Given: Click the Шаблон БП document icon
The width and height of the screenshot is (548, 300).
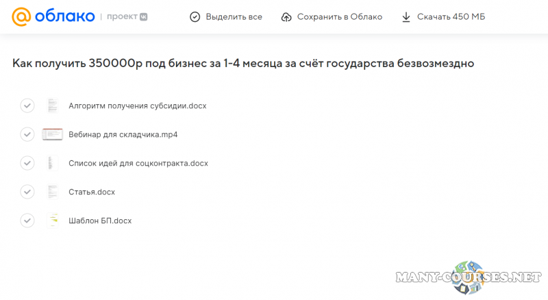Looking at the screenshot, I should pos(52,221).
